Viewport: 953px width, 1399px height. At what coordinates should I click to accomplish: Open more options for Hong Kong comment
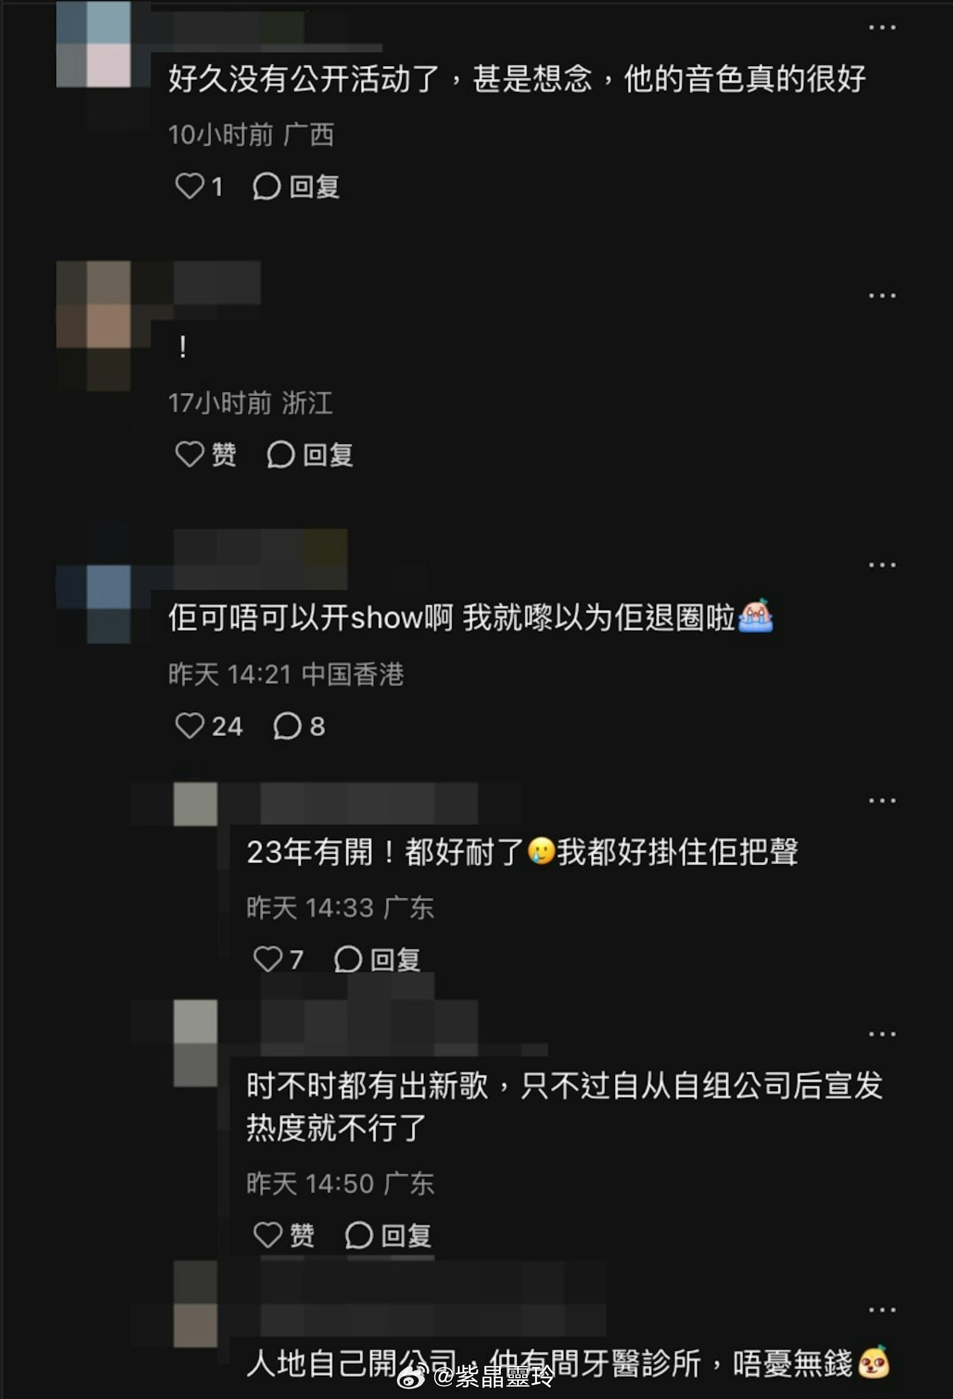882,565
